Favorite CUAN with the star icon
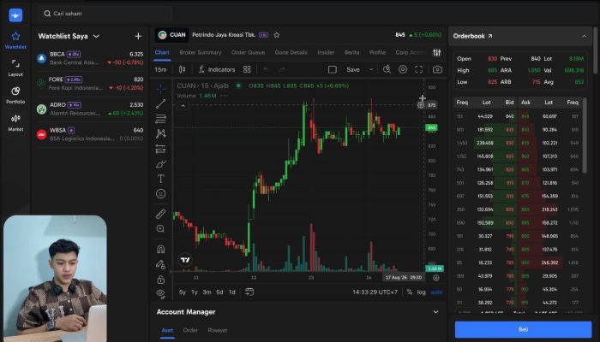The image size is (600, 342). [x=277, y=35]
